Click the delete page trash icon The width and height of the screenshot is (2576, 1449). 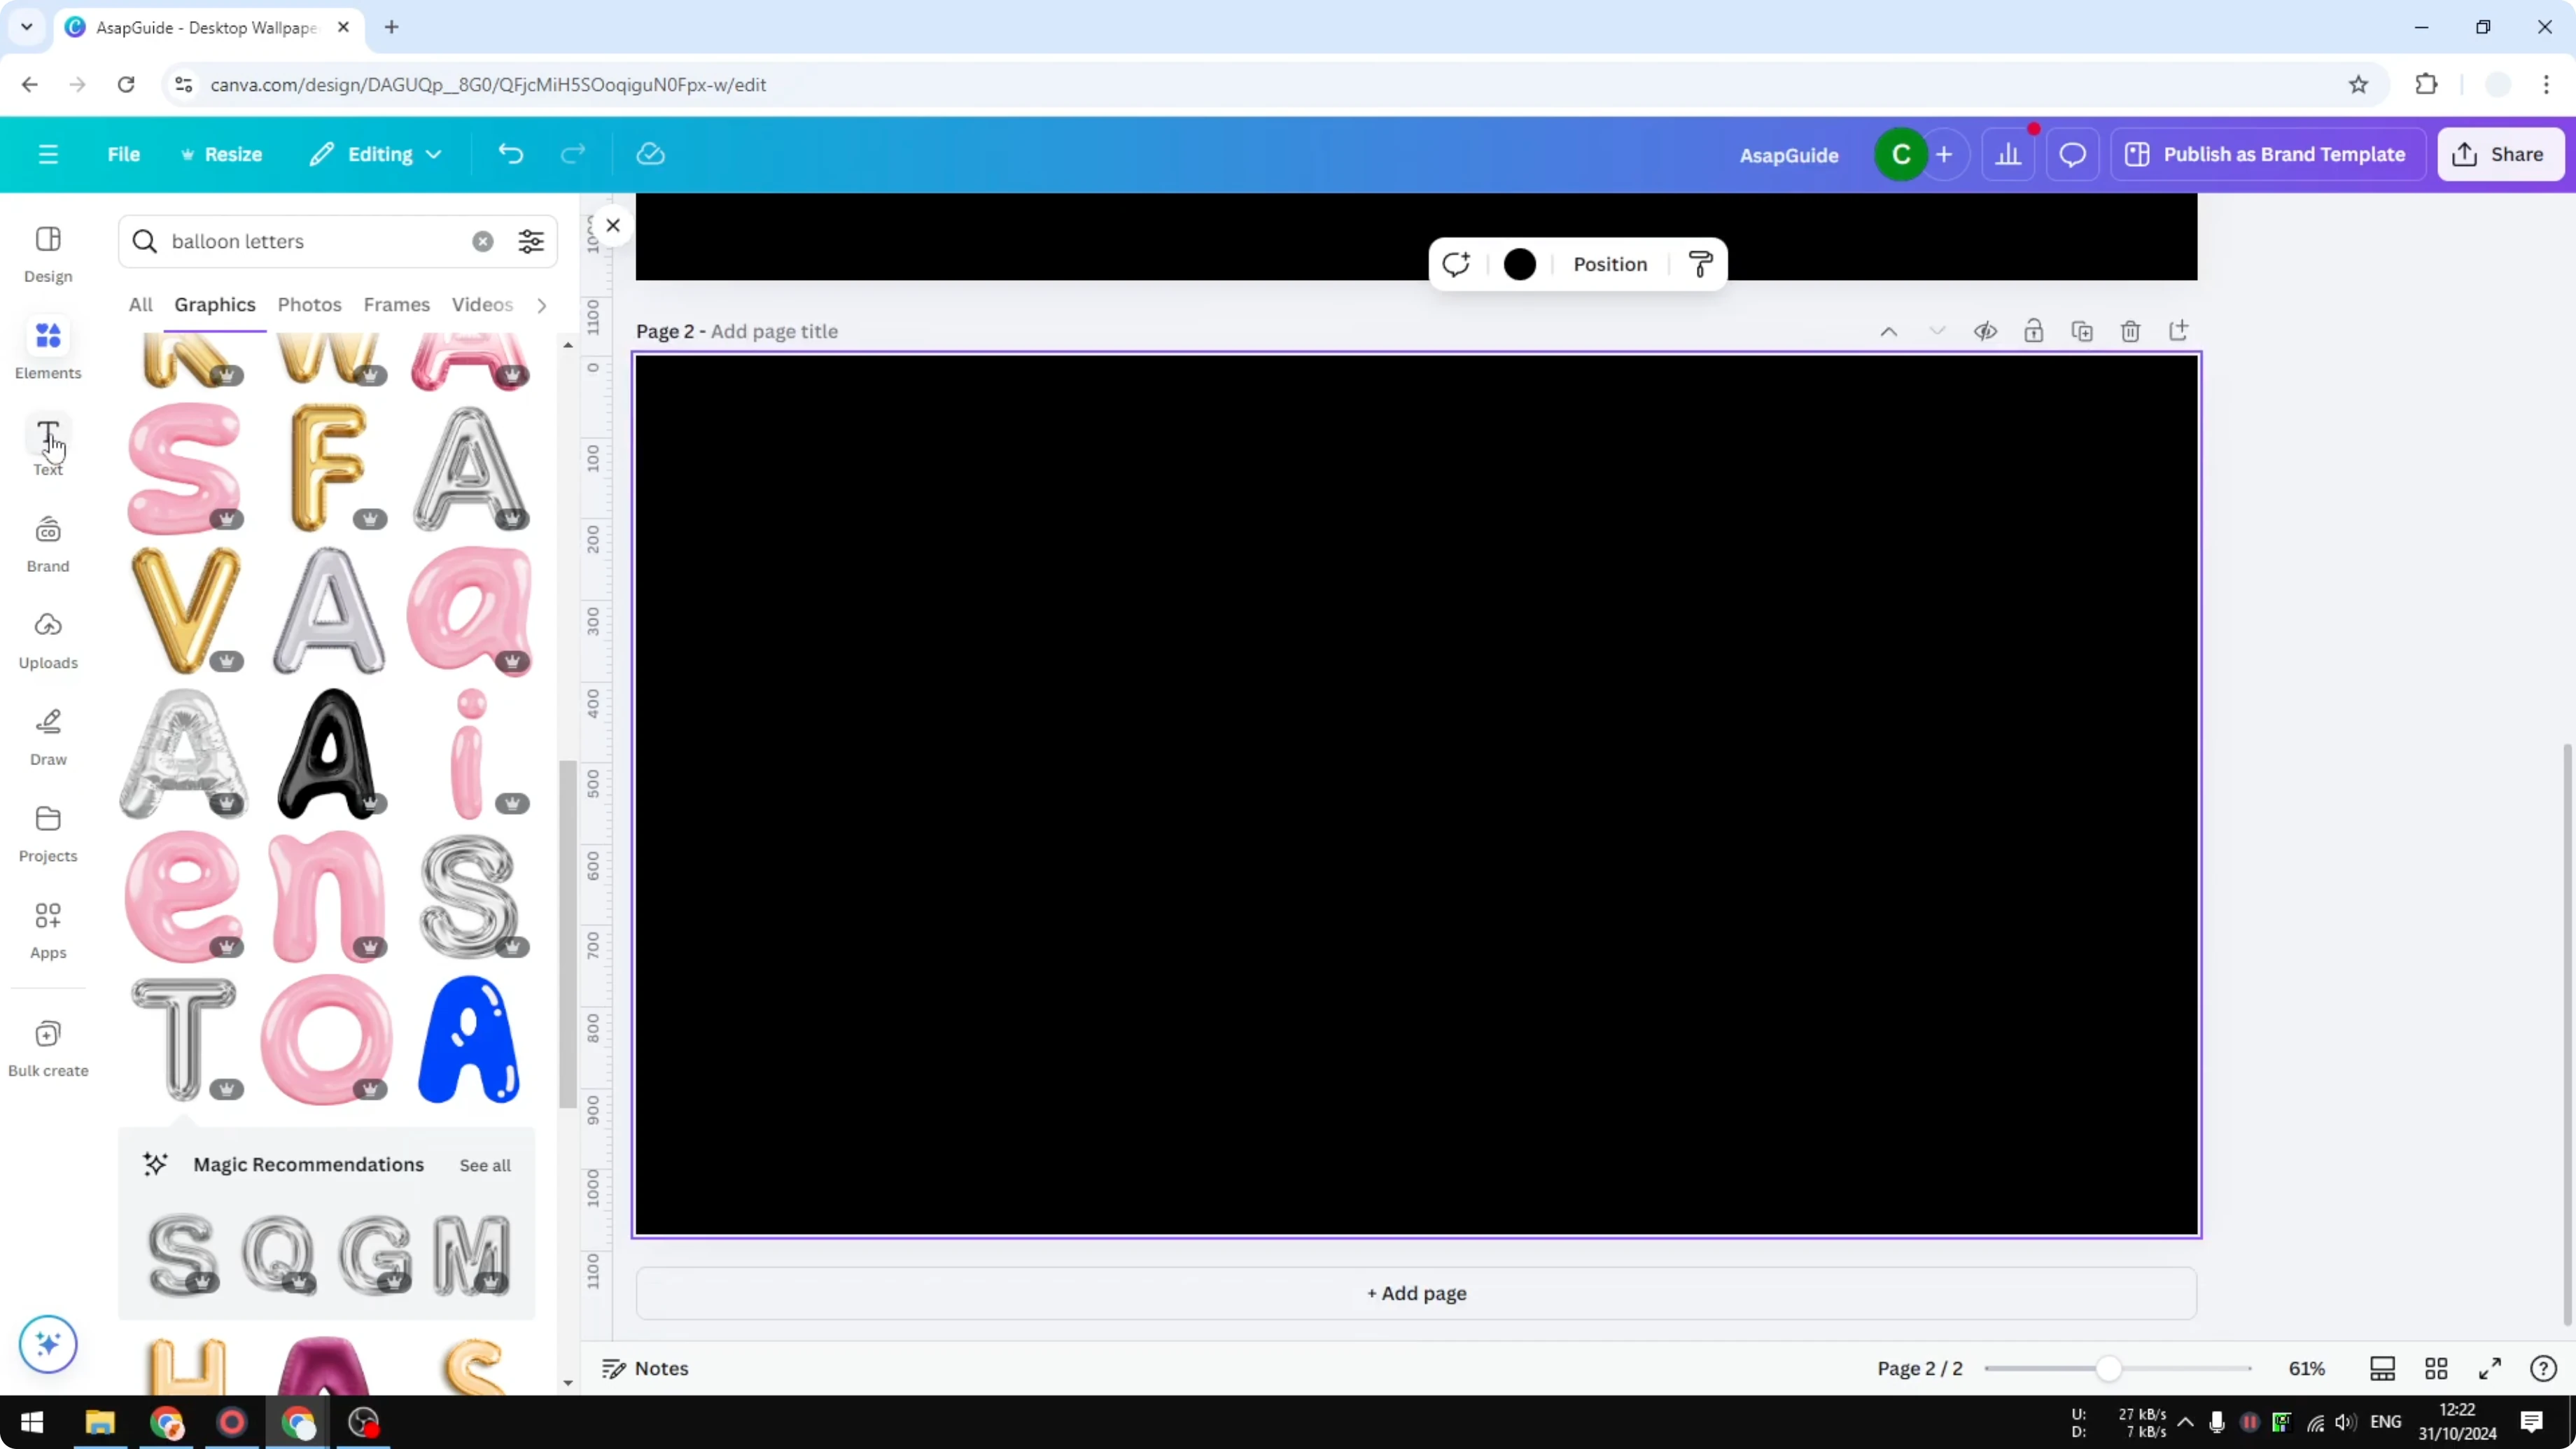tap(2130, 330)
